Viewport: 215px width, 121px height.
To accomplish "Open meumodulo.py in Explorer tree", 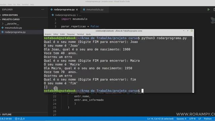I will [x=13, y=28].
